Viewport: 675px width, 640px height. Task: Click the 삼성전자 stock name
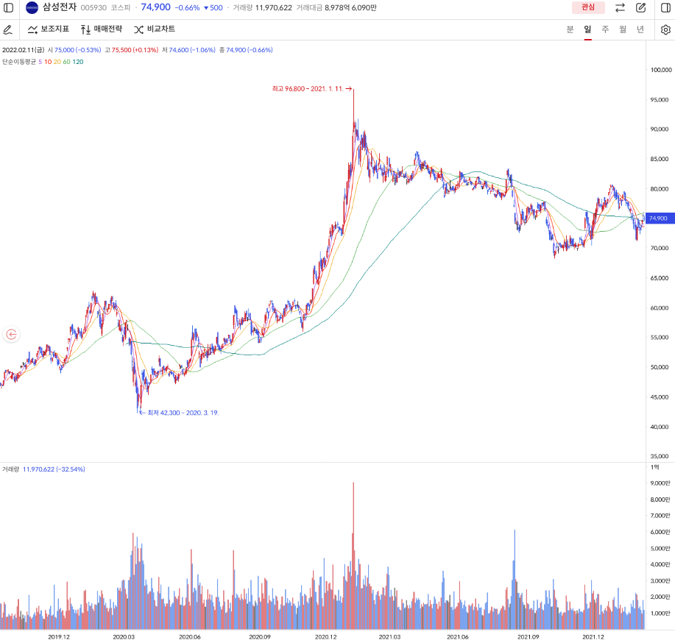(x=60, y=7)
